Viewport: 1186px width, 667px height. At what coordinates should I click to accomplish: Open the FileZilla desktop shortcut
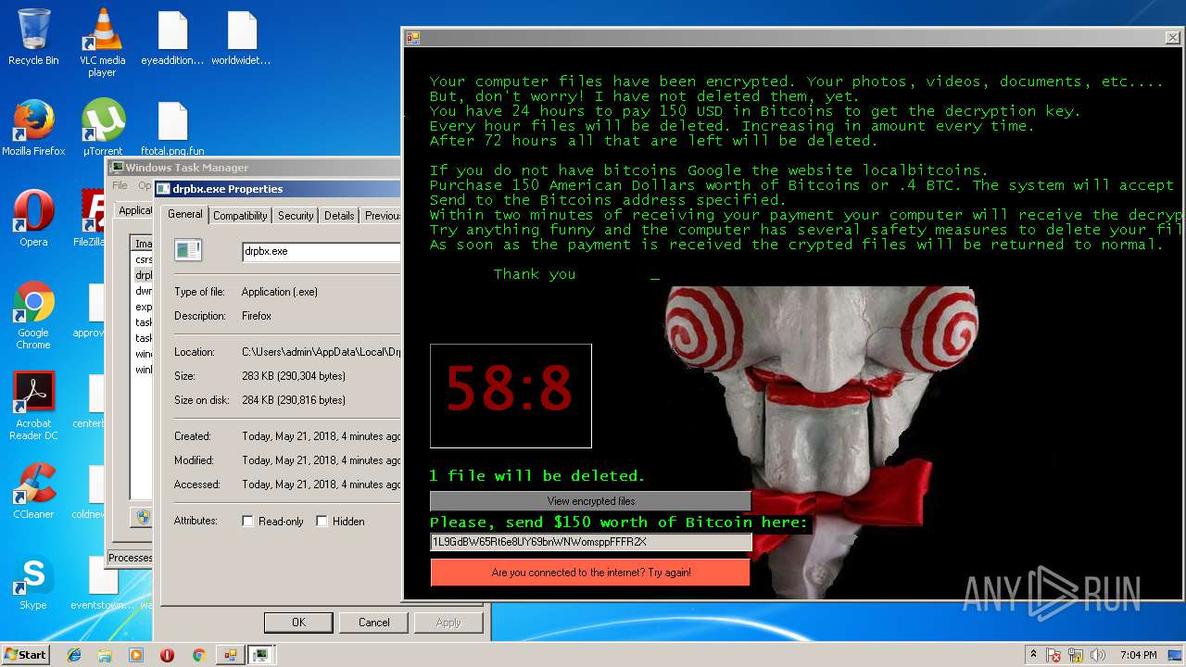[91, 219]
